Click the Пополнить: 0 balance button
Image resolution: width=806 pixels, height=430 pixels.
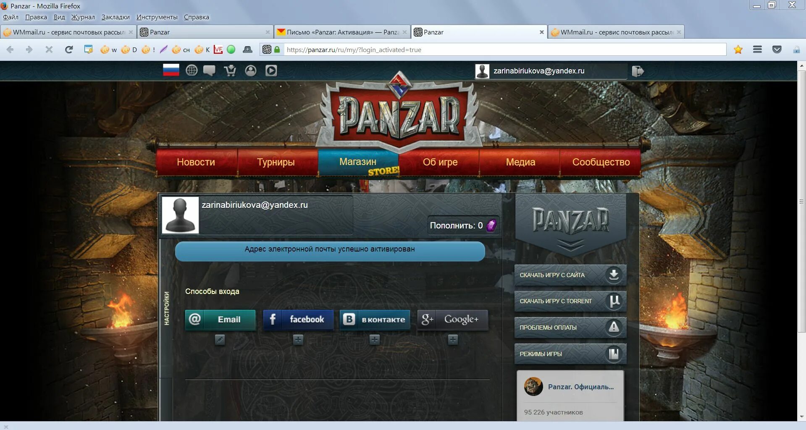coord(463,225)
